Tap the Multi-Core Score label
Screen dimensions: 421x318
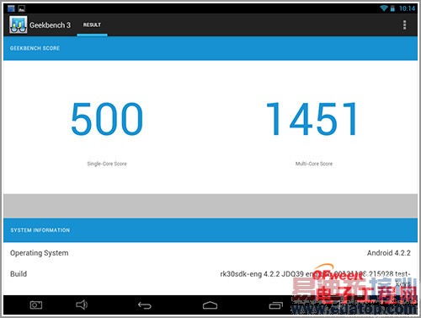coord(314,164)
